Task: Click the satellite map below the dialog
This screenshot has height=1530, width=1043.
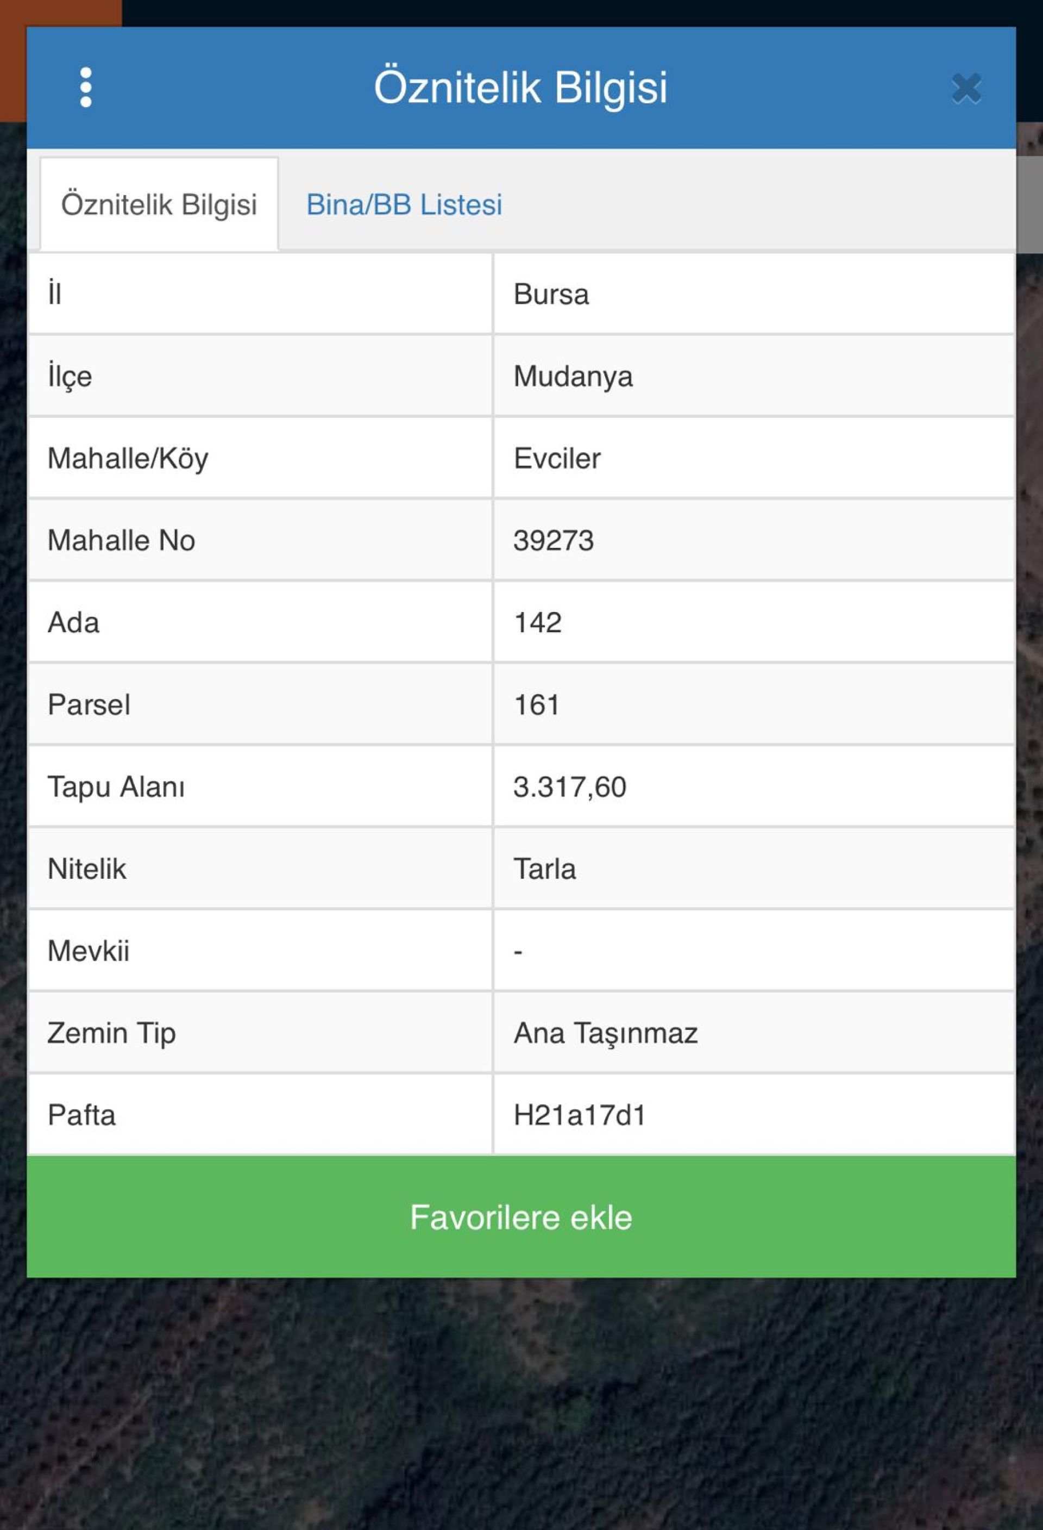Action: 520,1402
